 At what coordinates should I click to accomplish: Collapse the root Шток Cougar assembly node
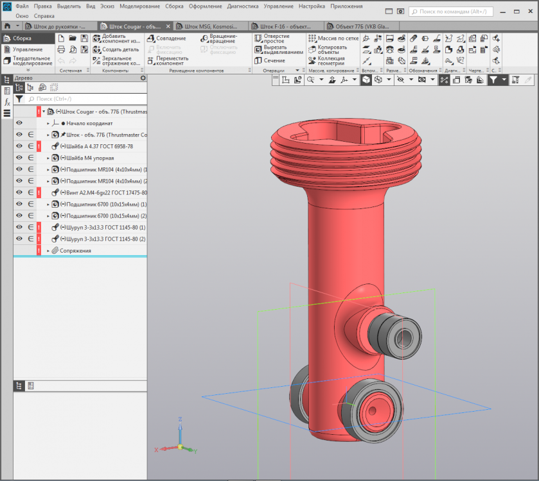44,112
